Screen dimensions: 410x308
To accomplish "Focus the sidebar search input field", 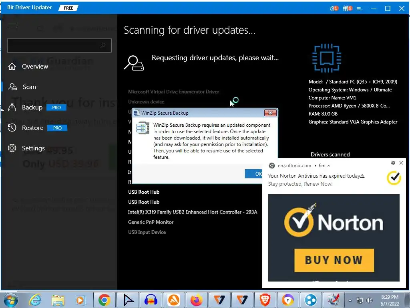I will tap(59, 46).
